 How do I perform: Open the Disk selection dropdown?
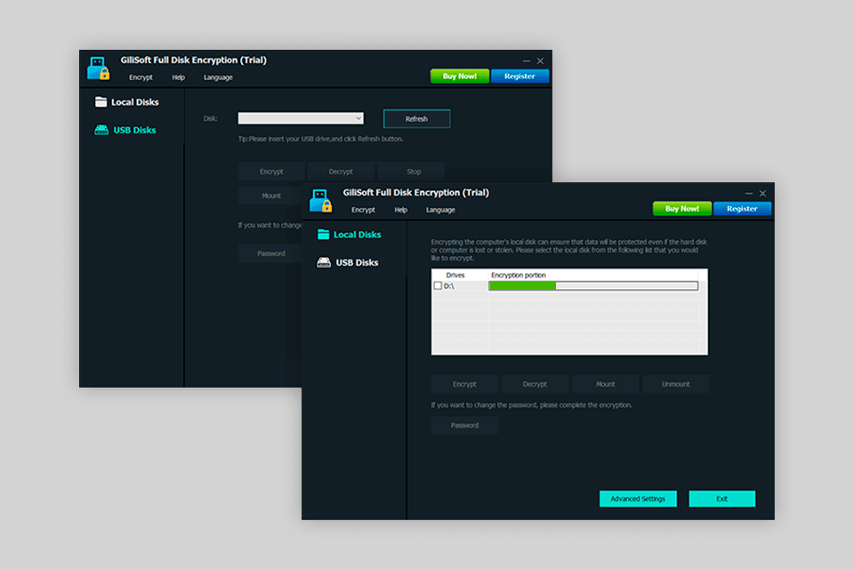click(301, 117)
